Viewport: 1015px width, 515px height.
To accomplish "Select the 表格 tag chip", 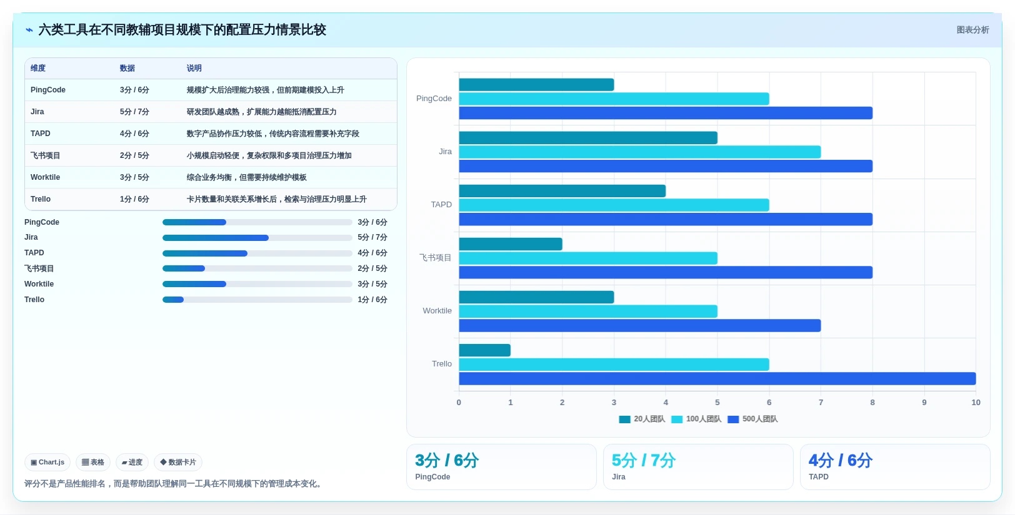I will pyautogui.click(x=93, y=463).
